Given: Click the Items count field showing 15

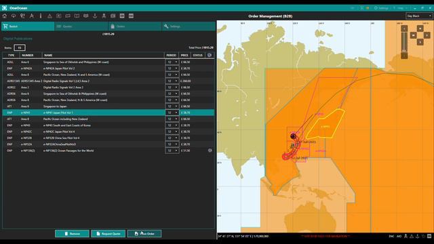Looking at the screenshot, I should [x=20, y=47].
